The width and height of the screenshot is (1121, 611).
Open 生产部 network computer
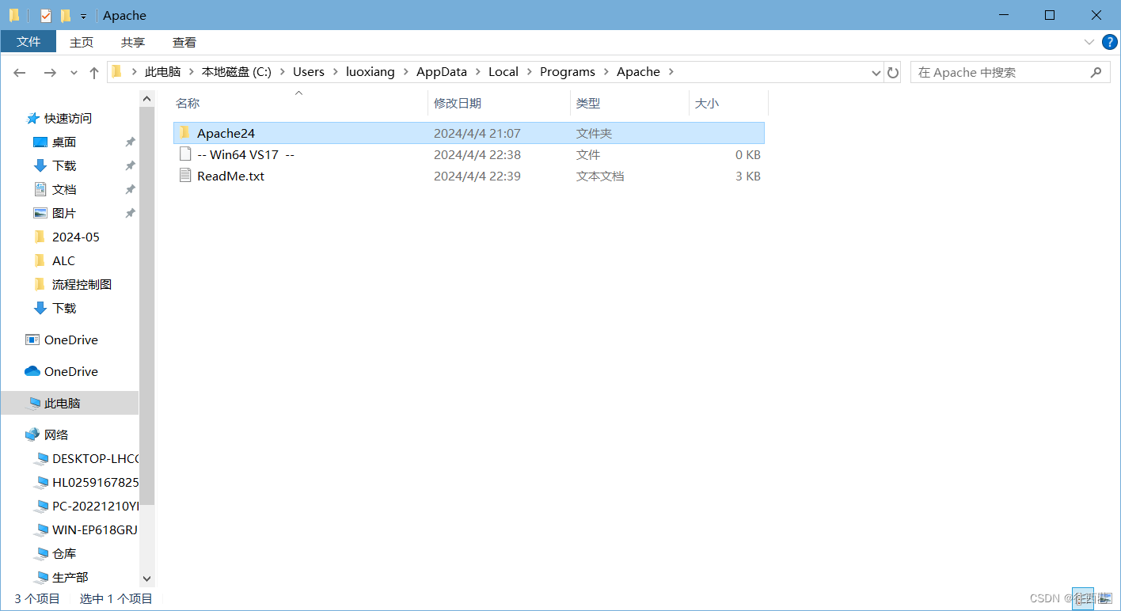(x=70, y=577)
